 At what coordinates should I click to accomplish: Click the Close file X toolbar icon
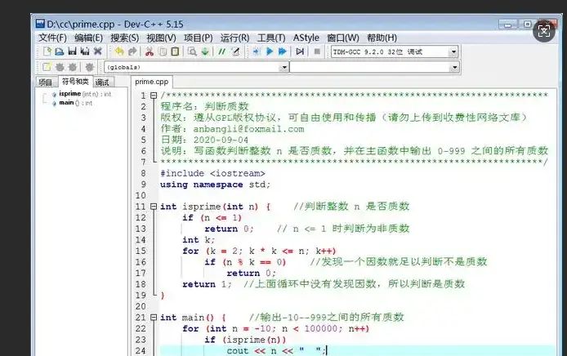coord(98,51)
